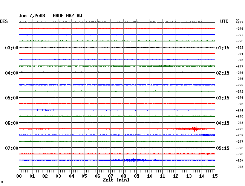The width and height of the screenshot is (245, 186).
Task: Click the large blue seismic event near minute 08-09
Action: (x=133, y=160)
